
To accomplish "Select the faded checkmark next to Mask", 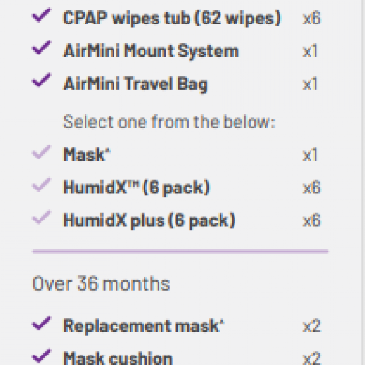I will pyautogui.click(x=41, y=152).
